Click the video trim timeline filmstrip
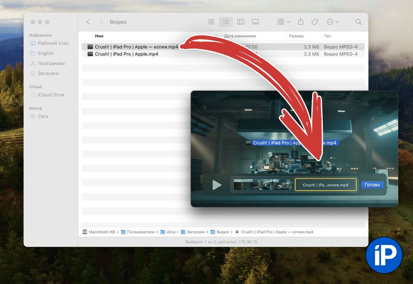The width and height of the screenshot is (413, 284). pyautogui.click(x=263, y=185)
